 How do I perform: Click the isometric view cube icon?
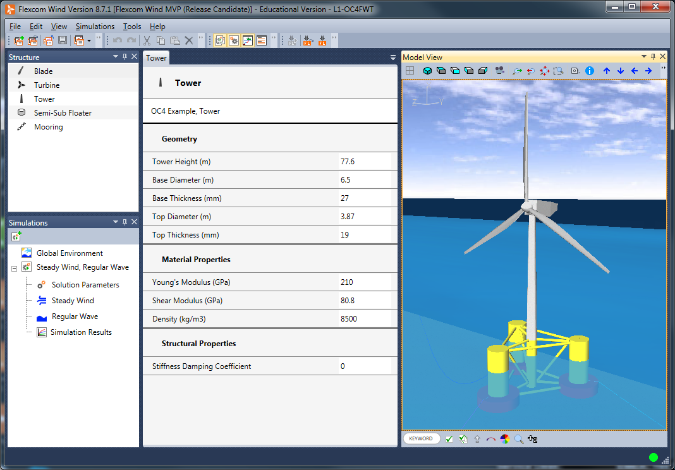click(x=428, y=71)
